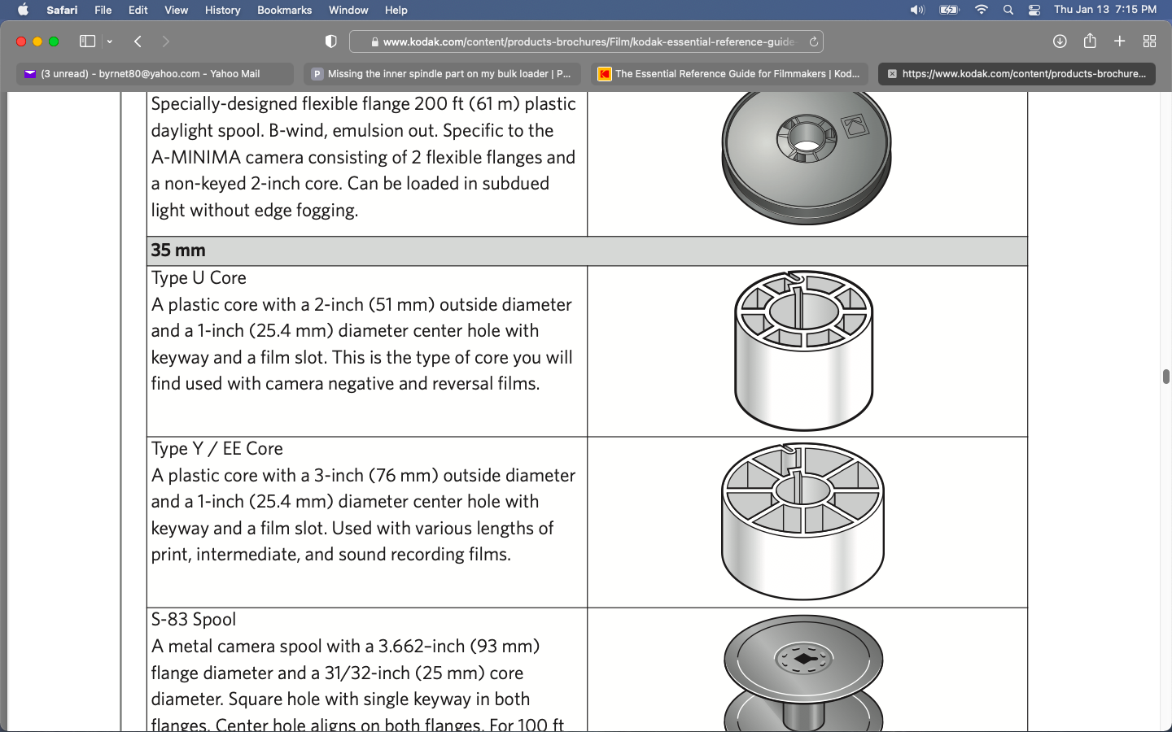Viewport: 1172px width, 732px height.
Task: Reload the current page
Action: [813, 41]
